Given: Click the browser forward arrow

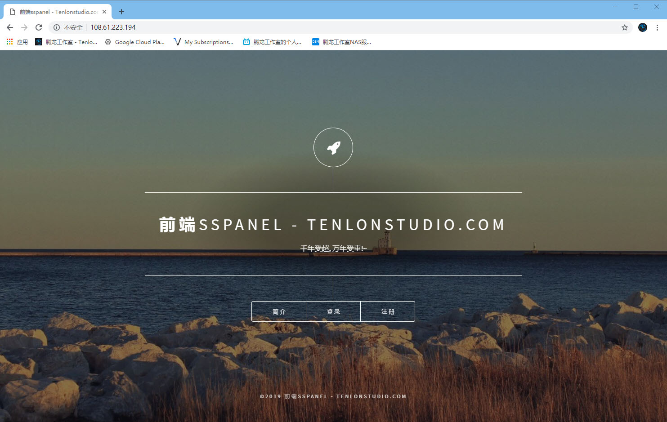Looking at the screenshot, I should [x=24, y=27].
